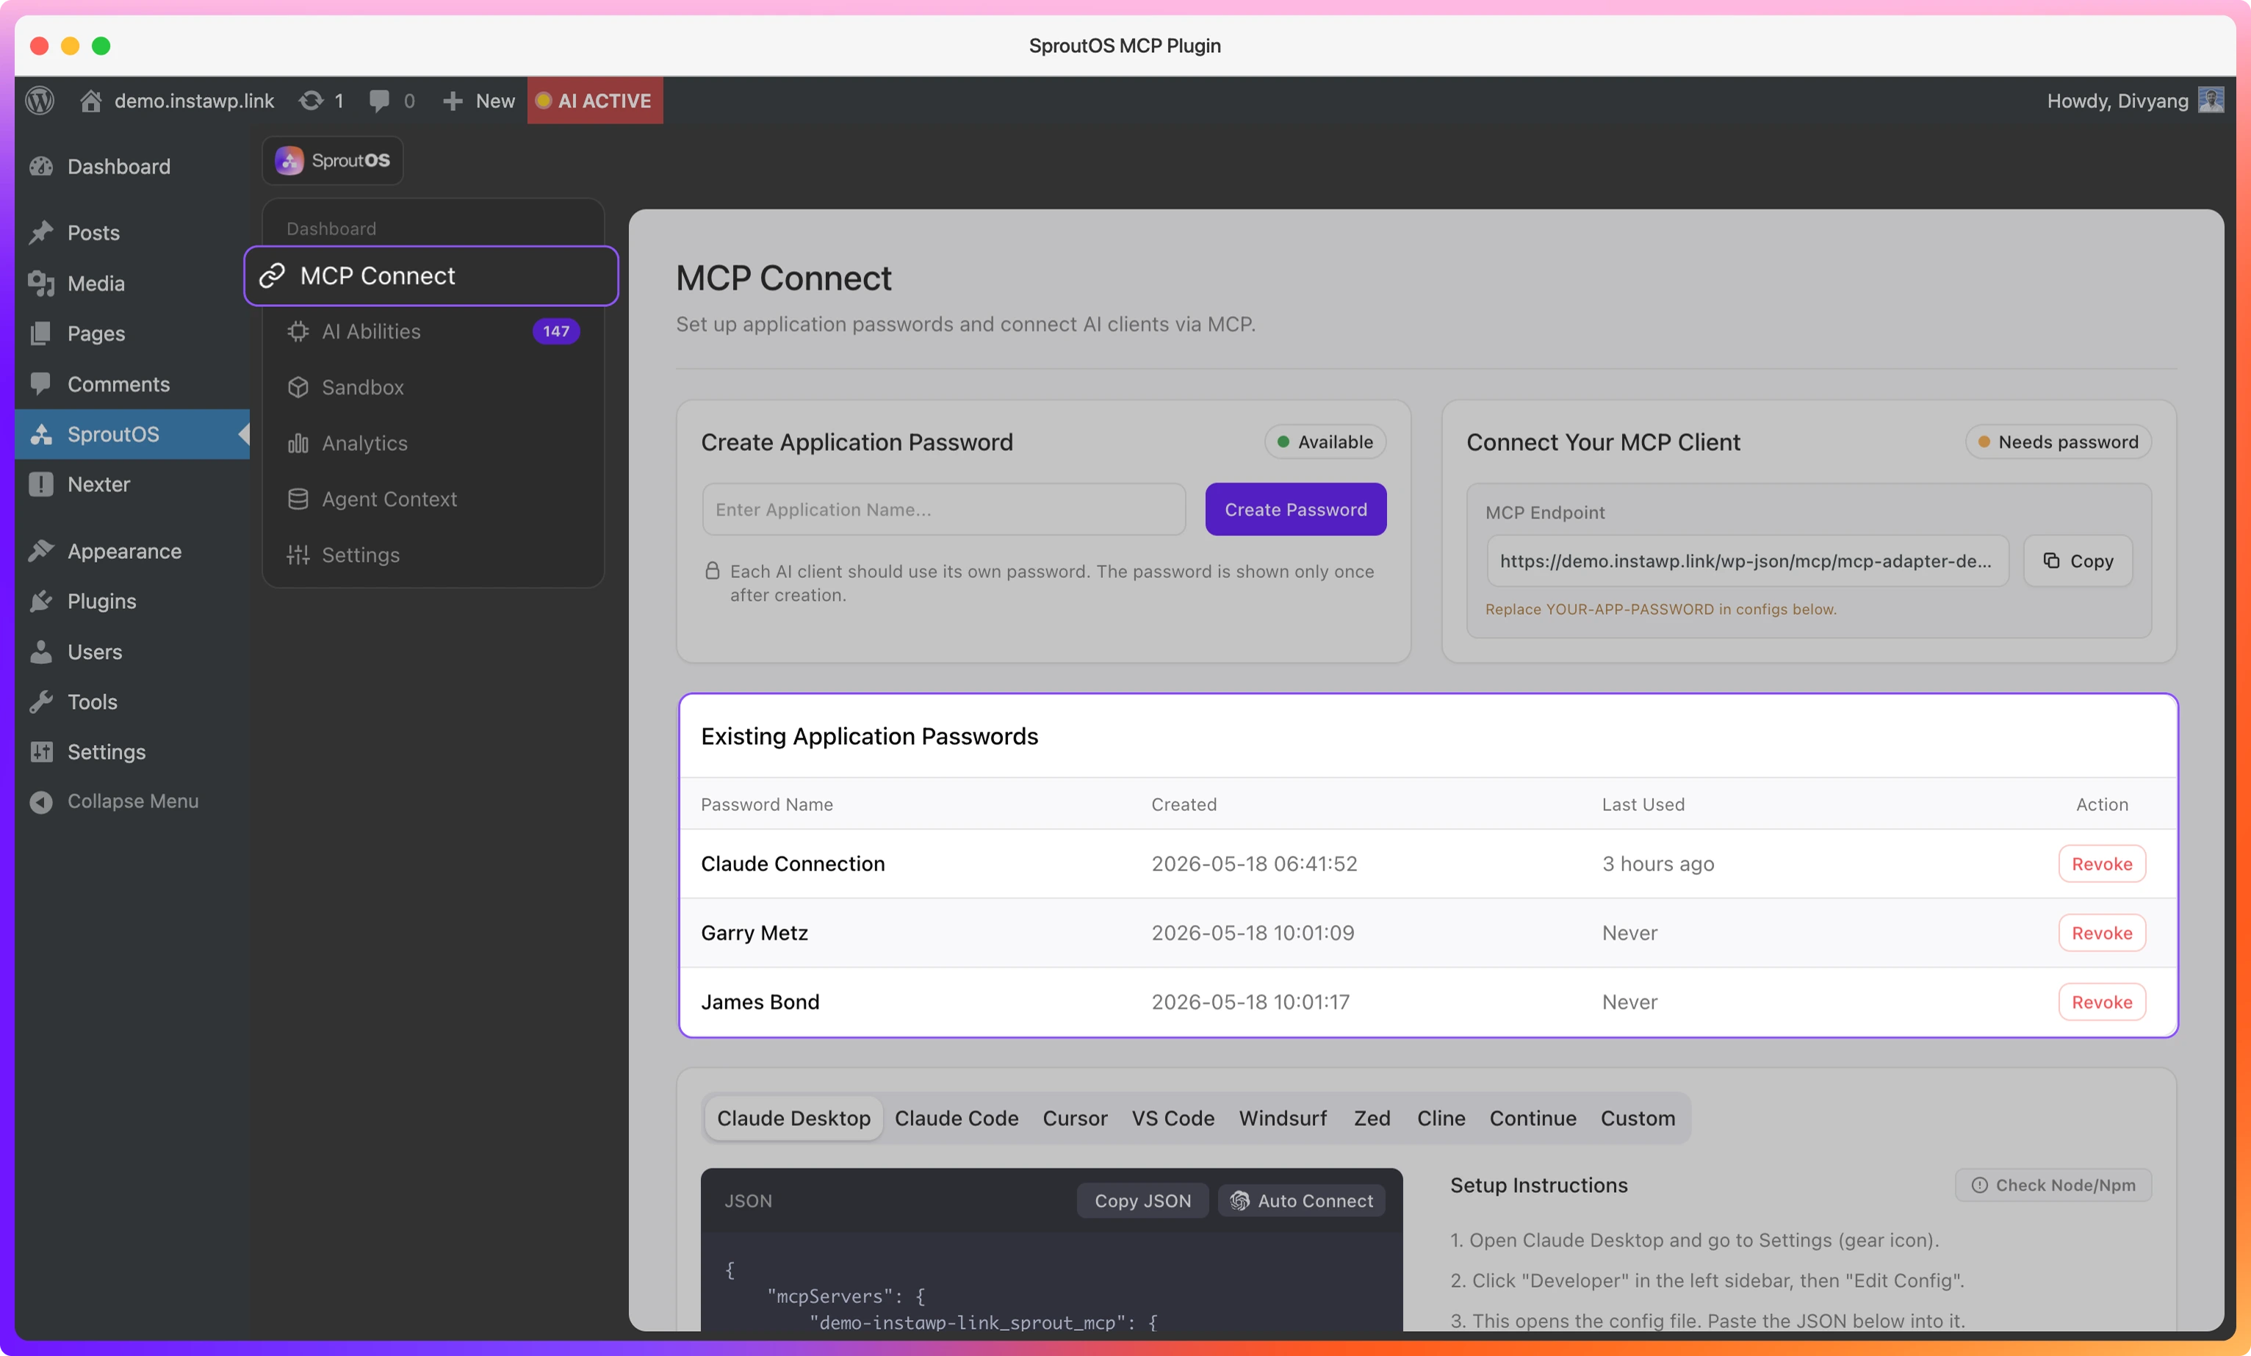Switch to the Zed tab
2251x1356 pixels.
(x=1372, y=1119)
